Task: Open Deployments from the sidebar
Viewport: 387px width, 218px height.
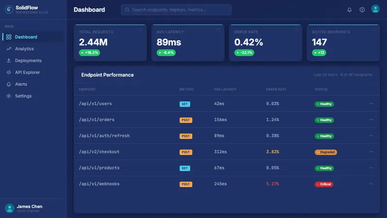Action: point(33,61)
